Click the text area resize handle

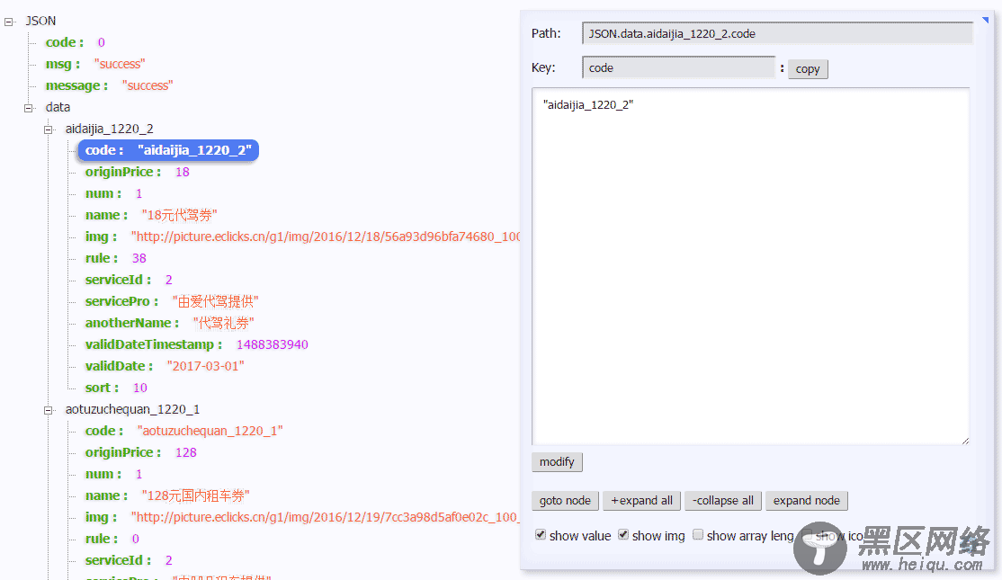click(965, 440)
